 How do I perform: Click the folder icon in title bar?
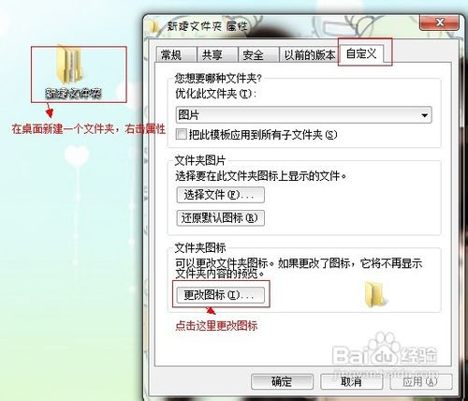(x=155, y=26)
